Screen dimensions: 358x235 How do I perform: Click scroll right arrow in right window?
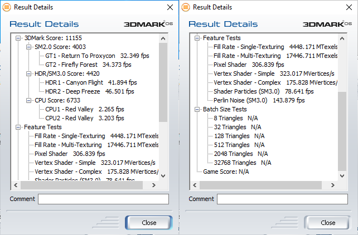(333, 185)
